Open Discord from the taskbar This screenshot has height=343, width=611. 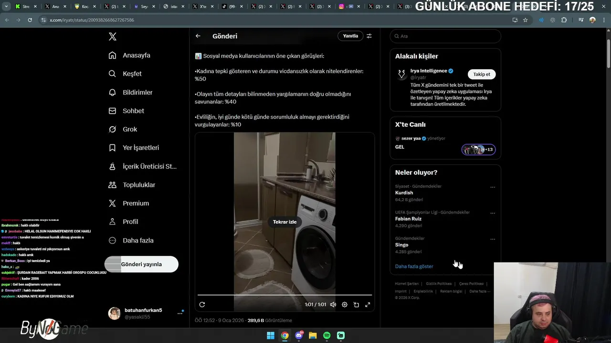click(x=299, y=335)
